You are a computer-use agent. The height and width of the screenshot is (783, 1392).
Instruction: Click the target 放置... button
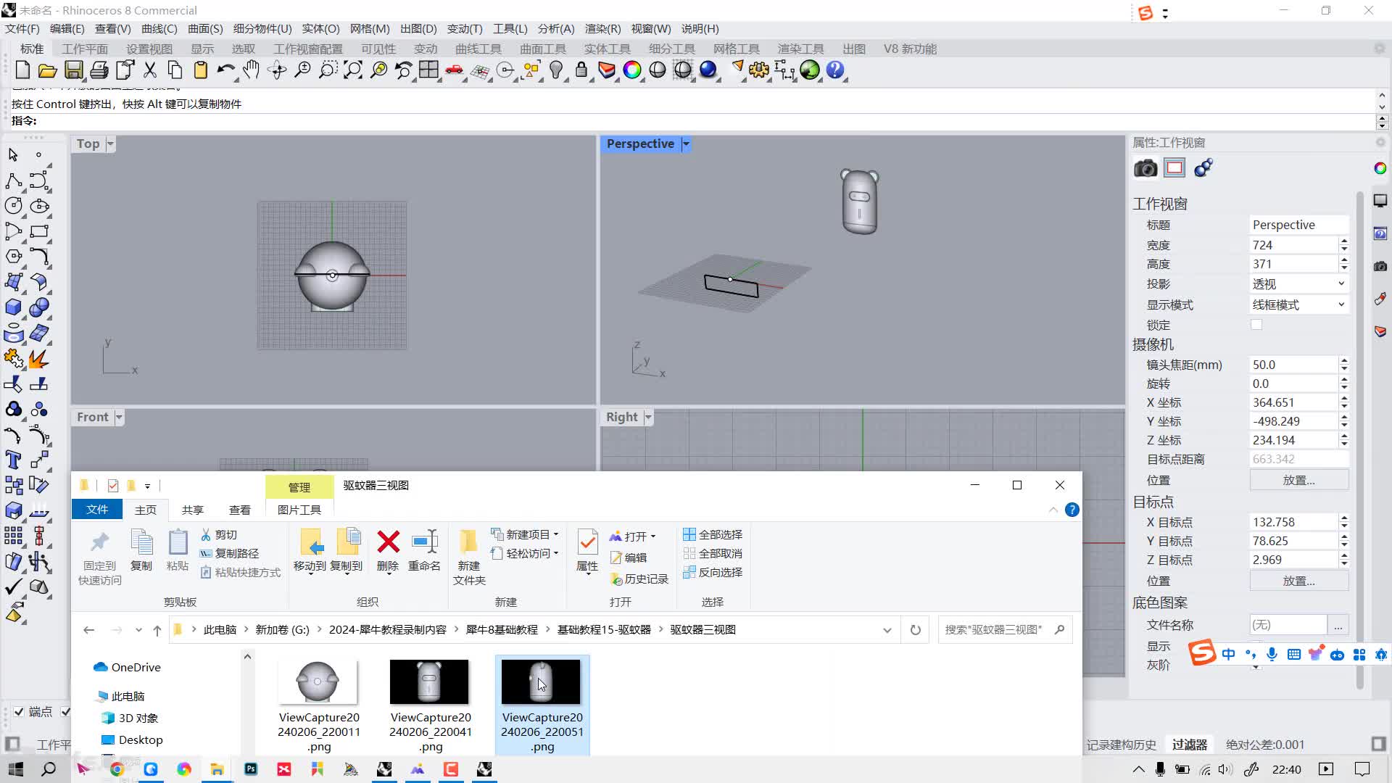click(1298, 581)
